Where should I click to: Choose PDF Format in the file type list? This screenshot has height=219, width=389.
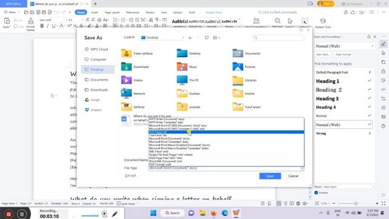[226, 164]
